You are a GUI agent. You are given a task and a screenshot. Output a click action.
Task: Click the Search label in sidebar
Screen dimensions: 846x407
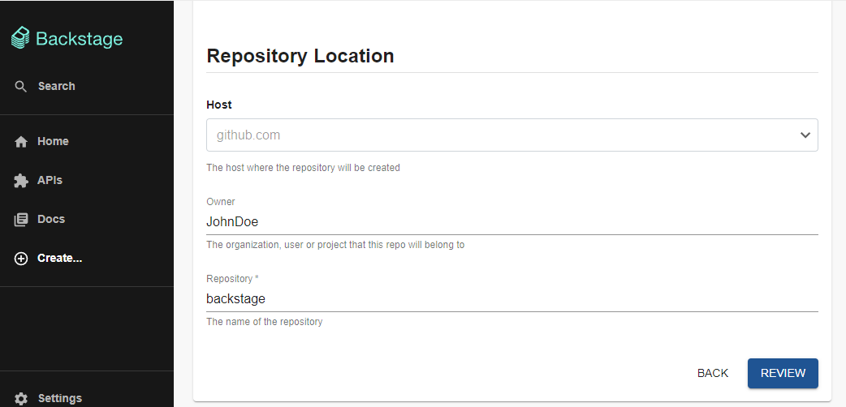(x=57, y=87)
